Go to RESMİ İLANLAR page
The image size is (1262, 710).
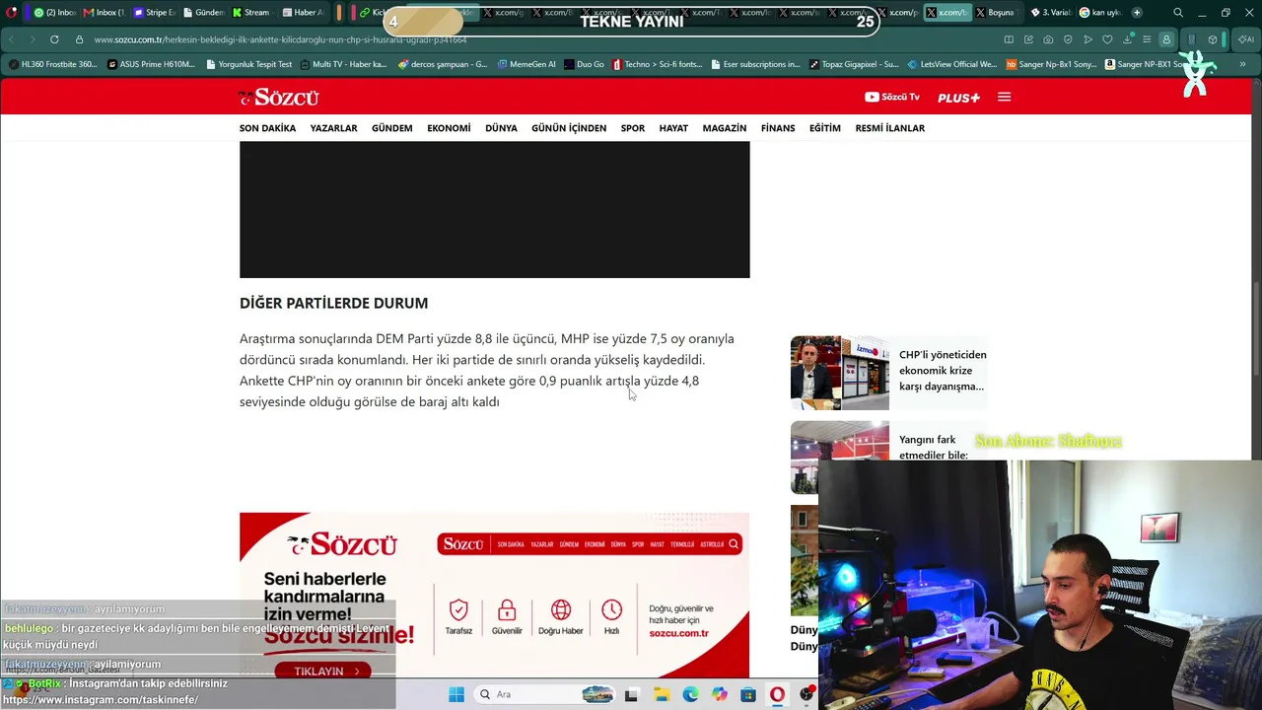pyautogui.click(x=890, y=128)
